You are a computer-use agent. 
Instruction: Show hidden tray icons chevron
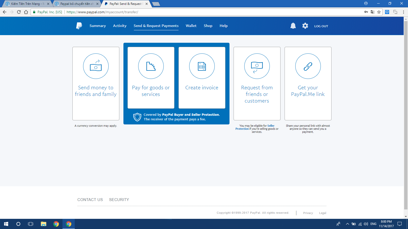[x=347, y=224]
